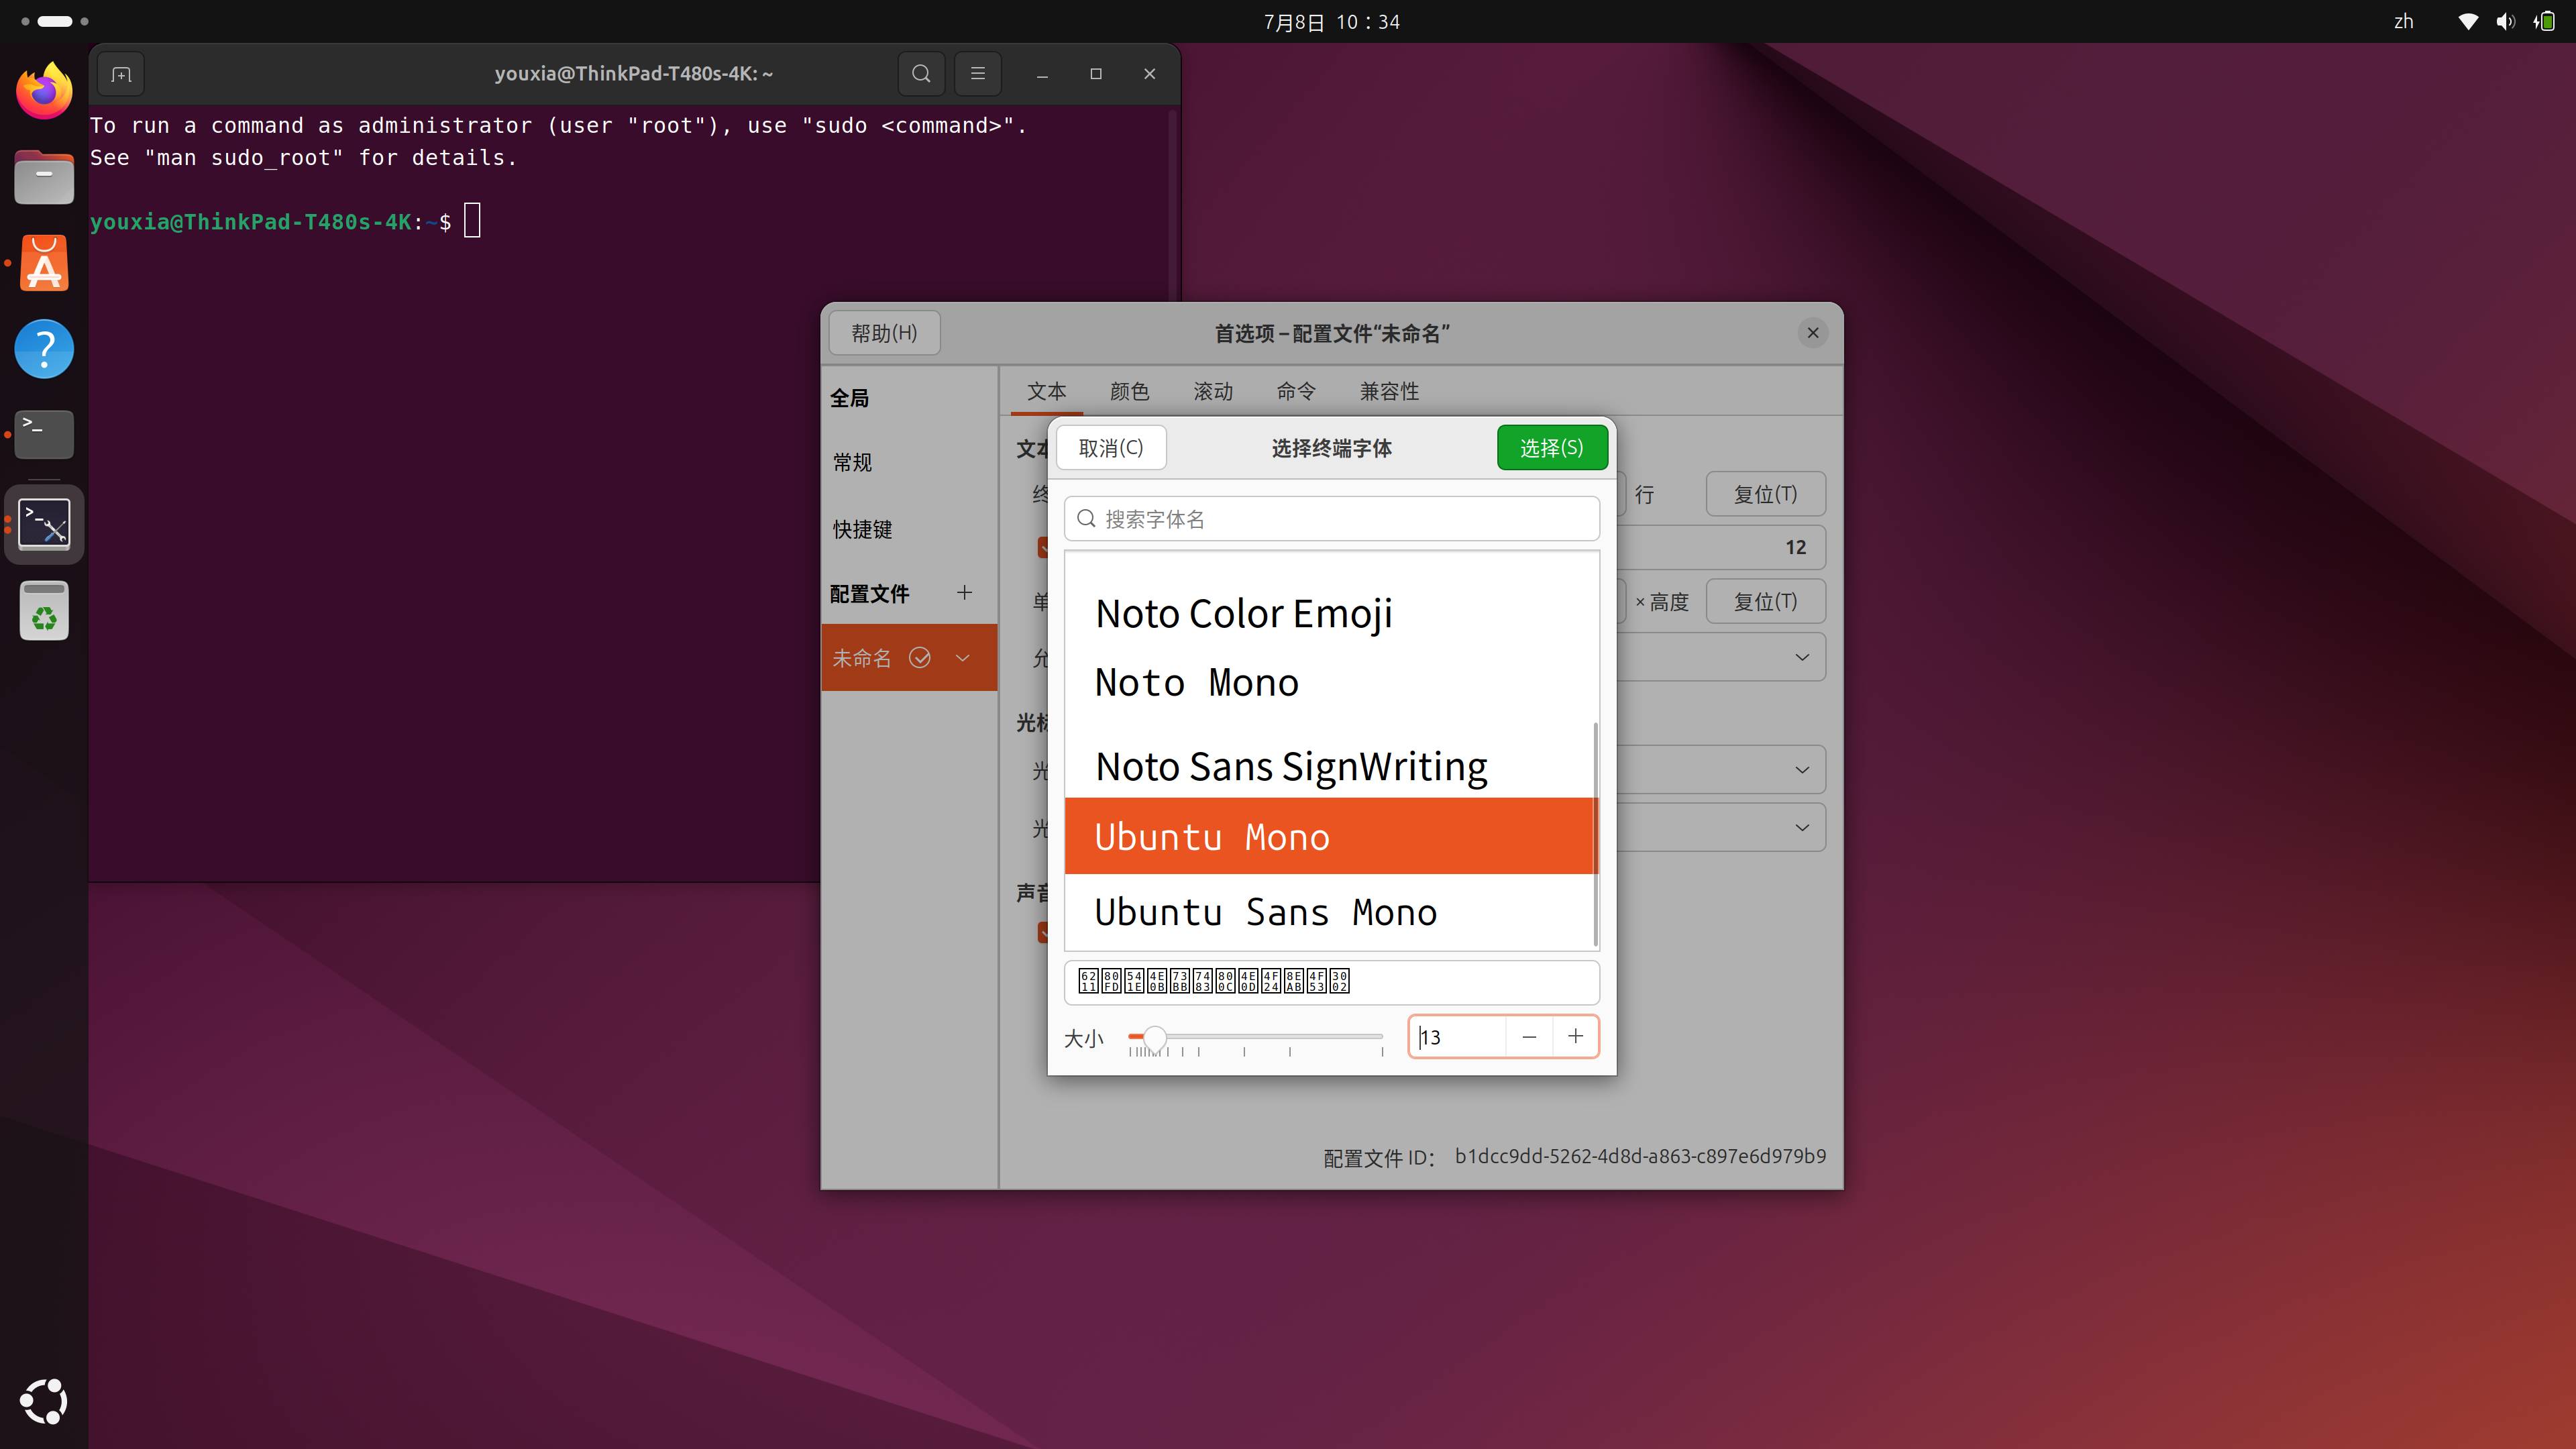Screen dimensions: 2576x1449
Task: Click search icon in terminal headerbar
Action: tap(921, 74)
